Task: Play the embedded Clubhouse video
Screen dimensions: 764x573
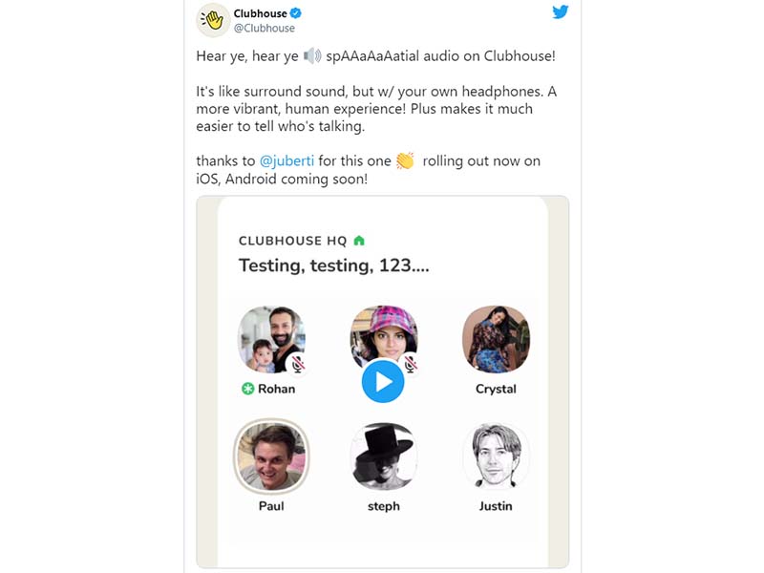Action: 383,382
